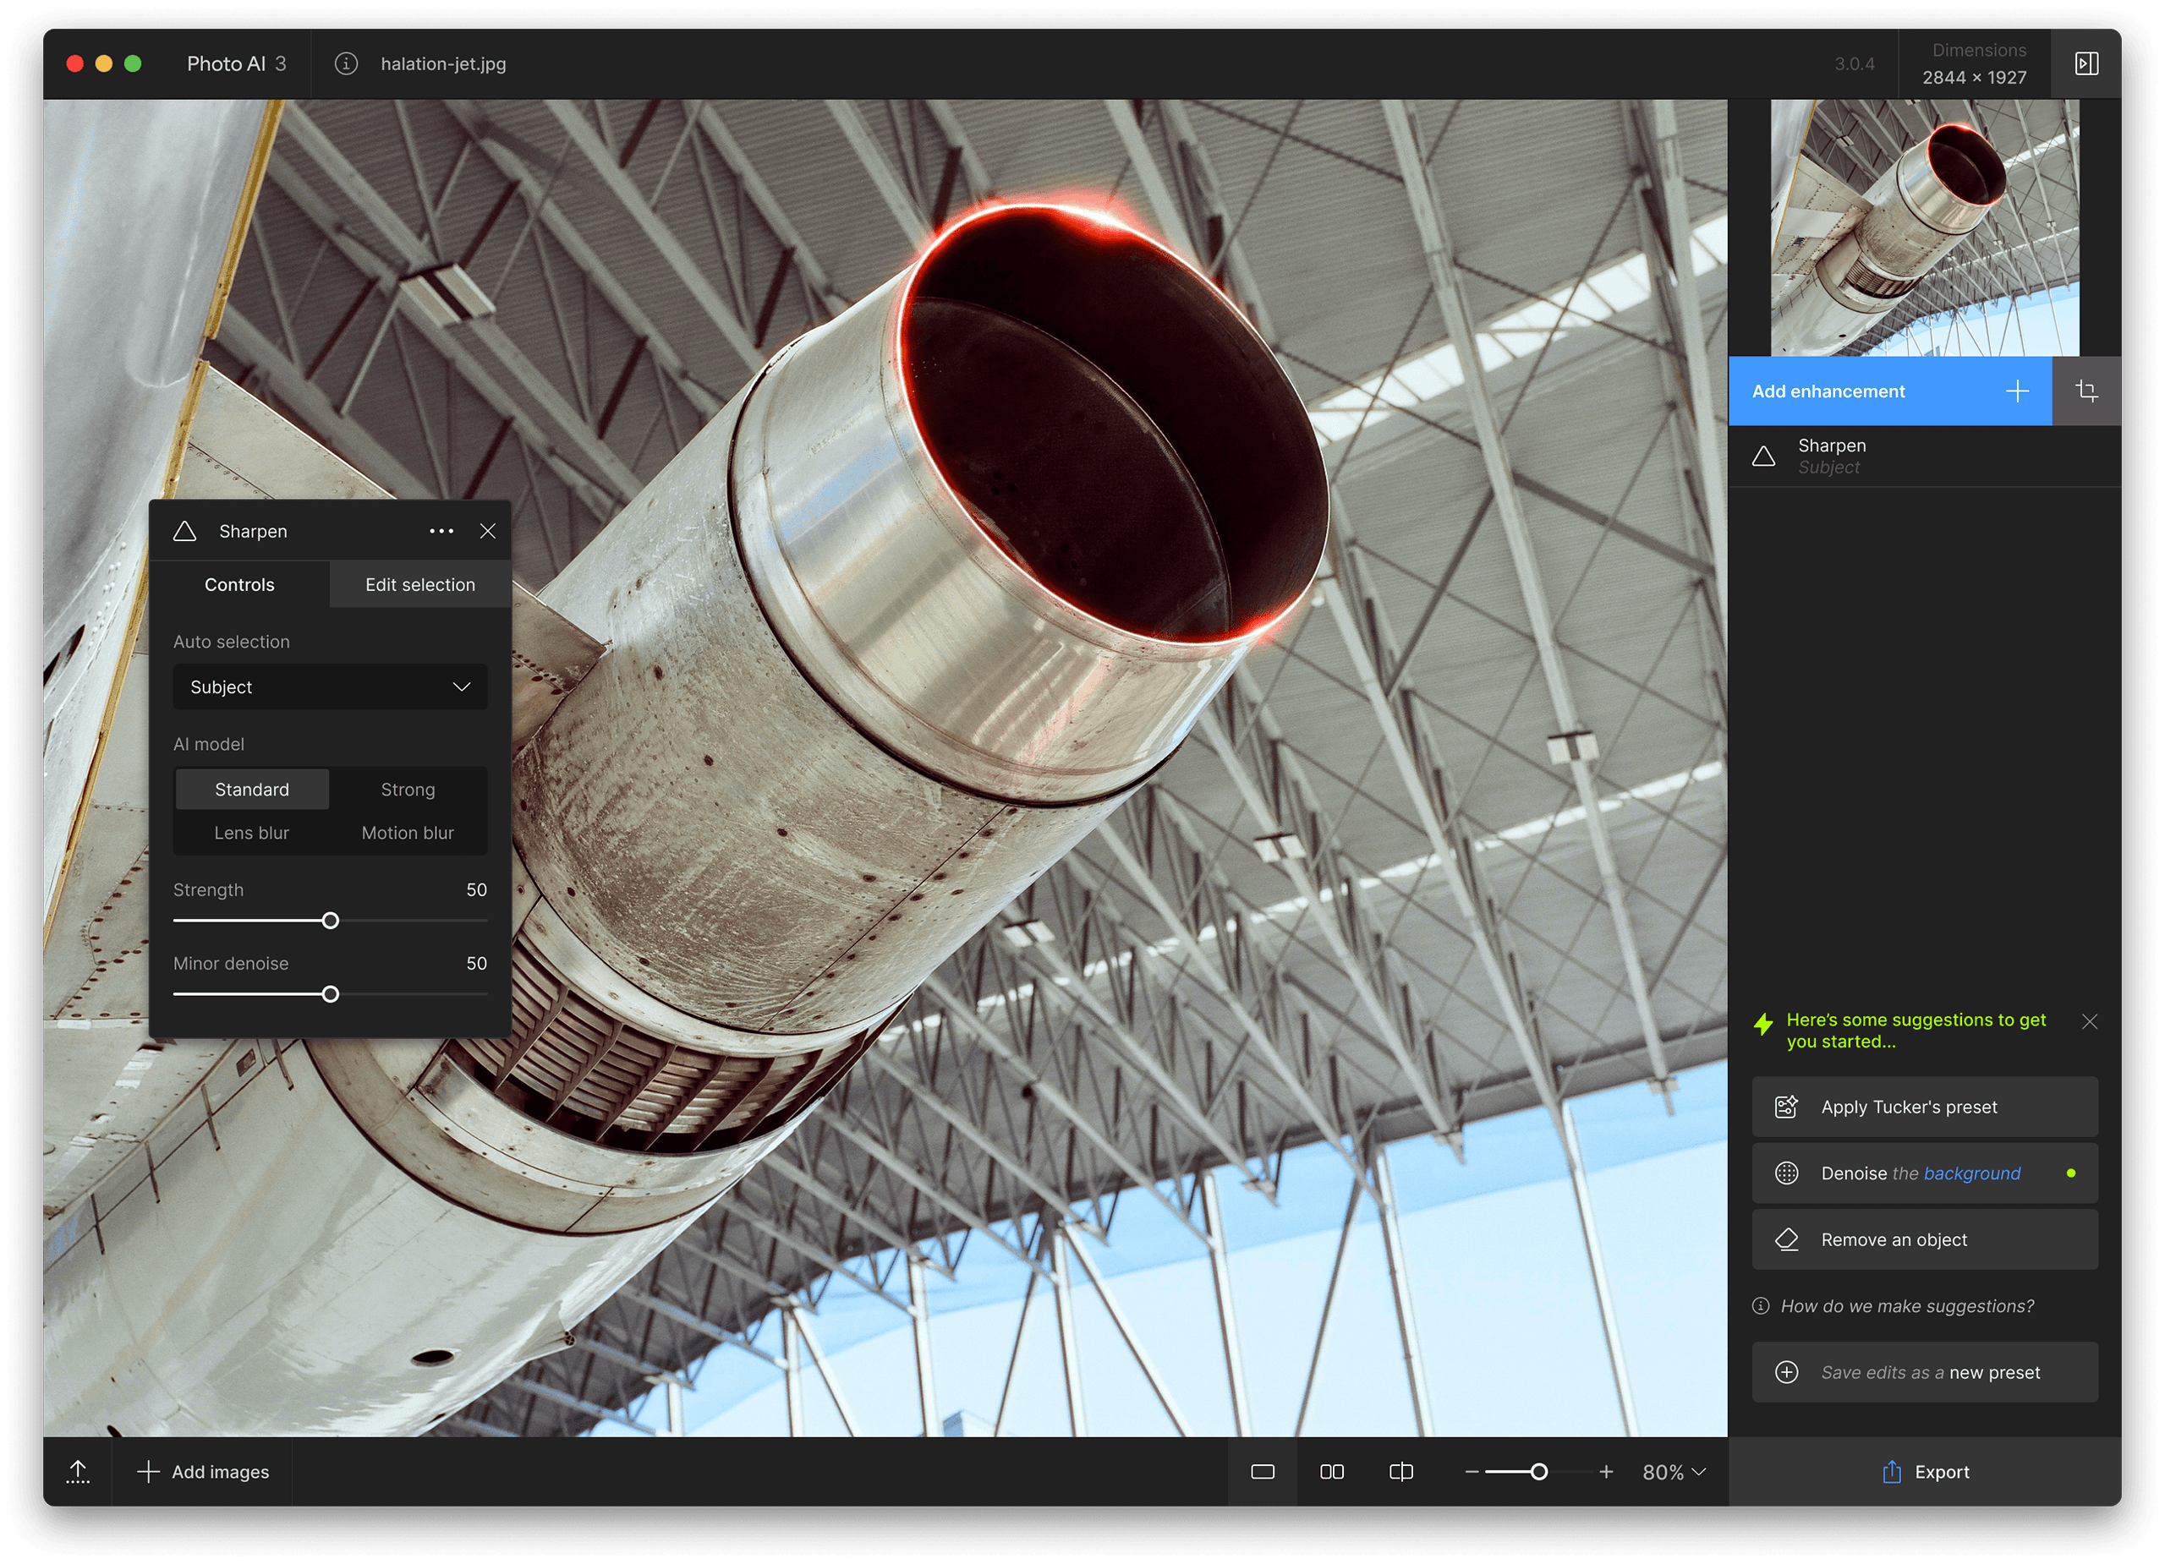Switch to split slider view icon
Viewport: 2165px width, 1564px height.
(1400, 1472)
